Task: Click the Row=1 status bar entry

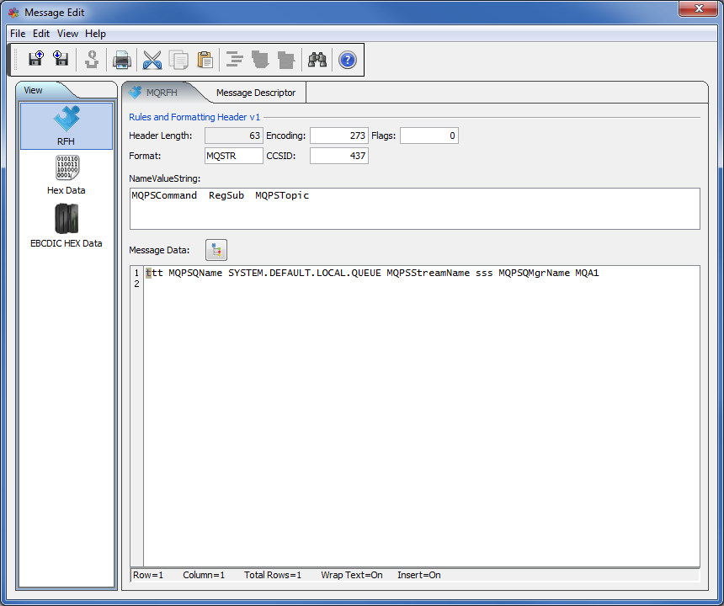Action: coord(148,575)
